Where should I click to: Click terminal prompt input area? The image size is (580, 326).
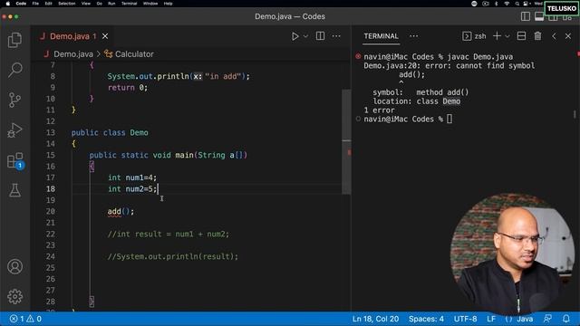[449, 119]
